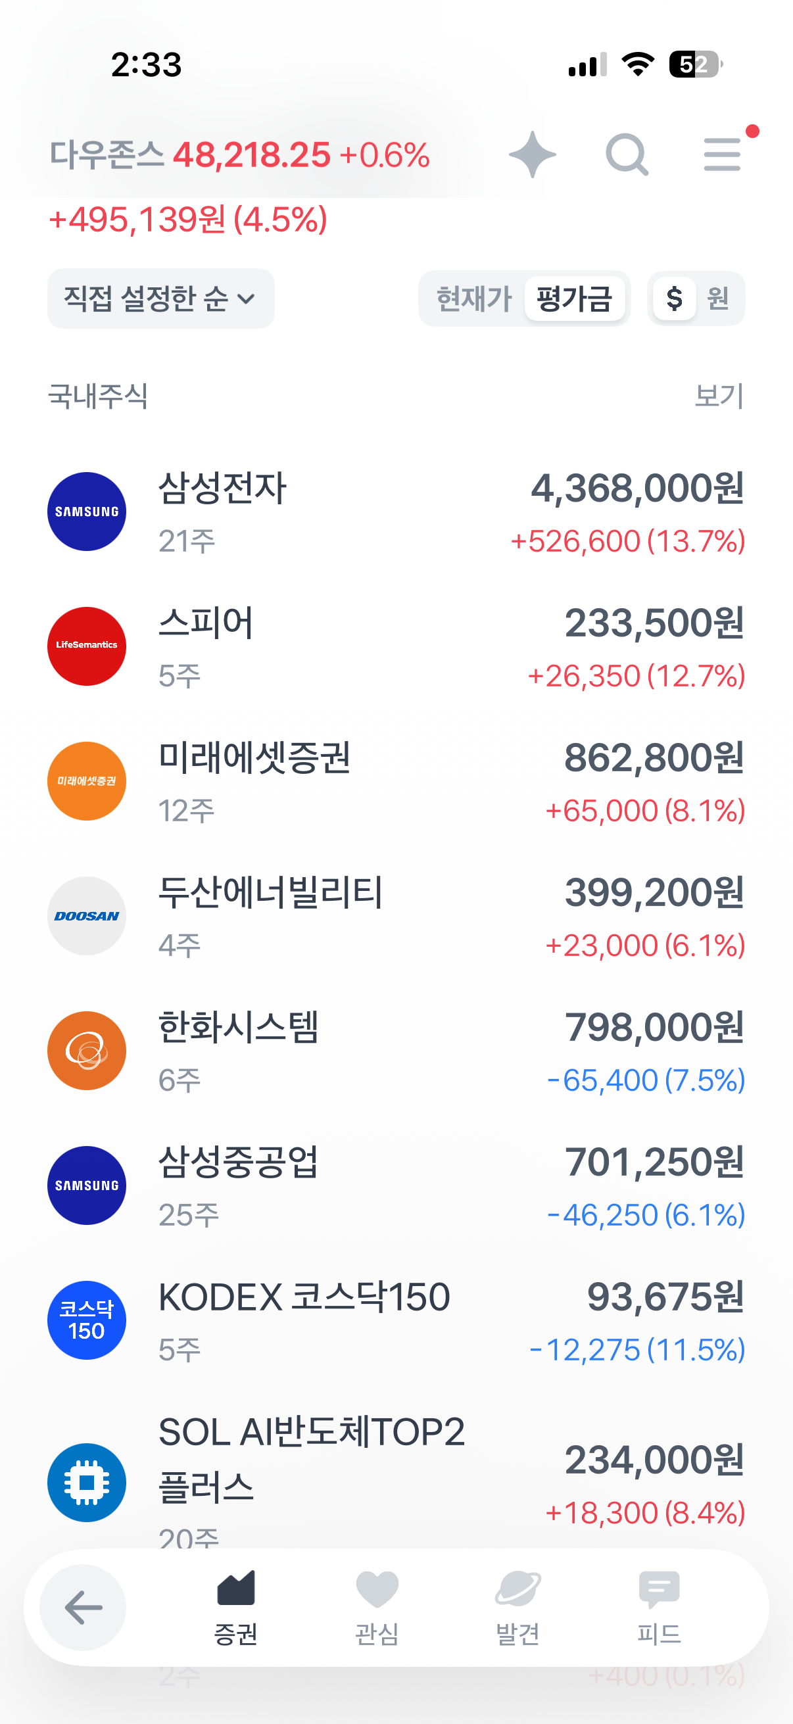Tap 보기 next to 국내주식
Screen dimensions: 793x1724
coord(719,396)
